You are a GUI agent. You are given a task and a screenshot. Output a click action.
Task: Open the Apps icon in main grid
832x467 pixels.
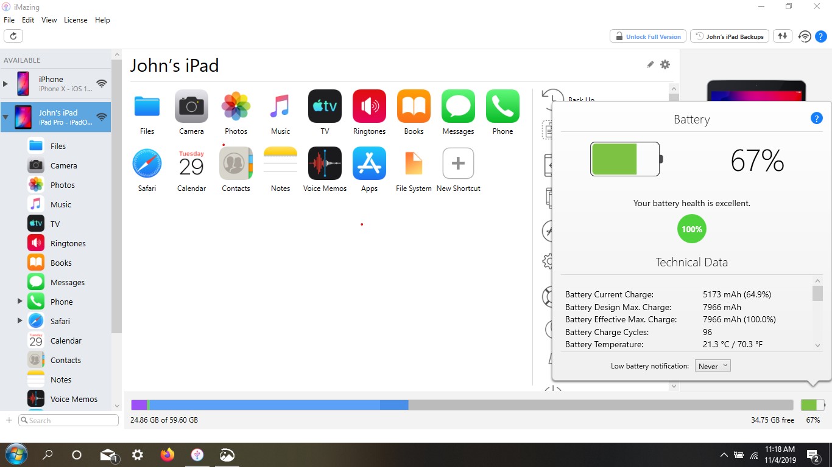[369, 164]
